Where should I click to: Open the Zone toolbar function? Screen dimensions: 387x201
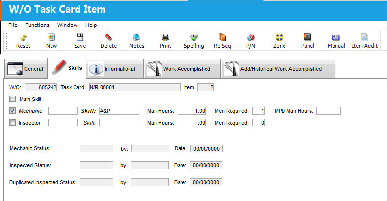point(279,41)
